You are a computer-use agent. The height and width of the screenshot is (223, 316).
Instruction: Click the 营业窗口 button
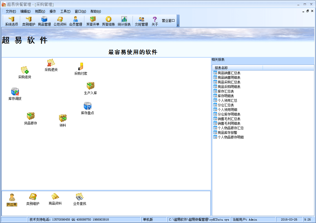click(x=168, y=21)
